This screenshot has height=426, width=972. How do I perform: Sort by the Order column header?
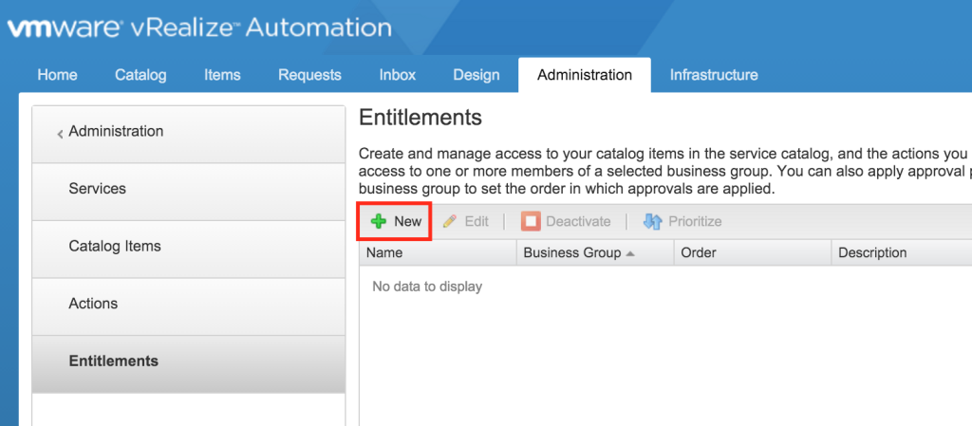pos(753,252)
